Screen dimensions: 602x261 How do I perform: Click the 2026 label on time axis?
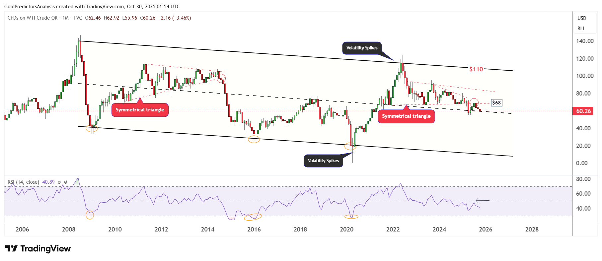(x=486, y=229)
